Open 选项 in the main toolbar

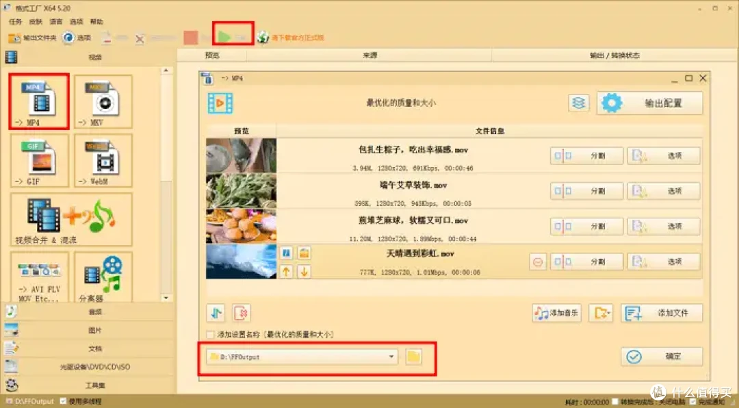[77, 38]
